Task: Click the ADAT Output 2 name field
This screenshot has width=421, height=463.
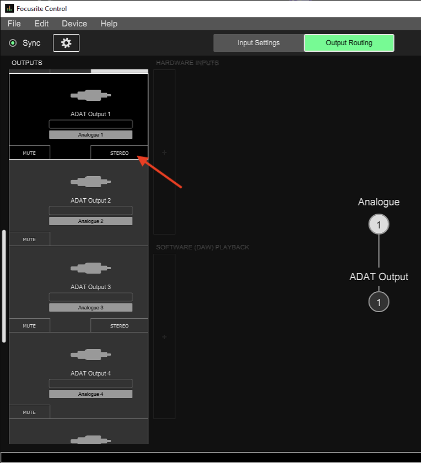Action: click(x=91, y=210)
